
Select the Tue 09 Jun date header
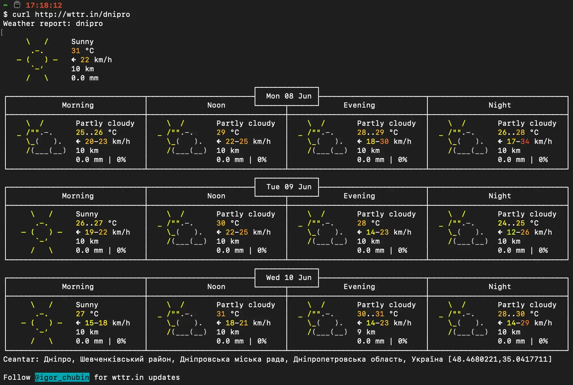tap(288, 187)
